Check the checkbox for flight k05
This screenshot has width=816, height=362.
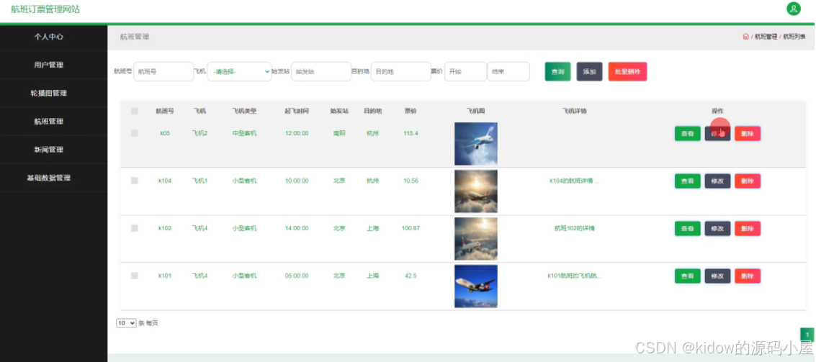coord(135,133)
